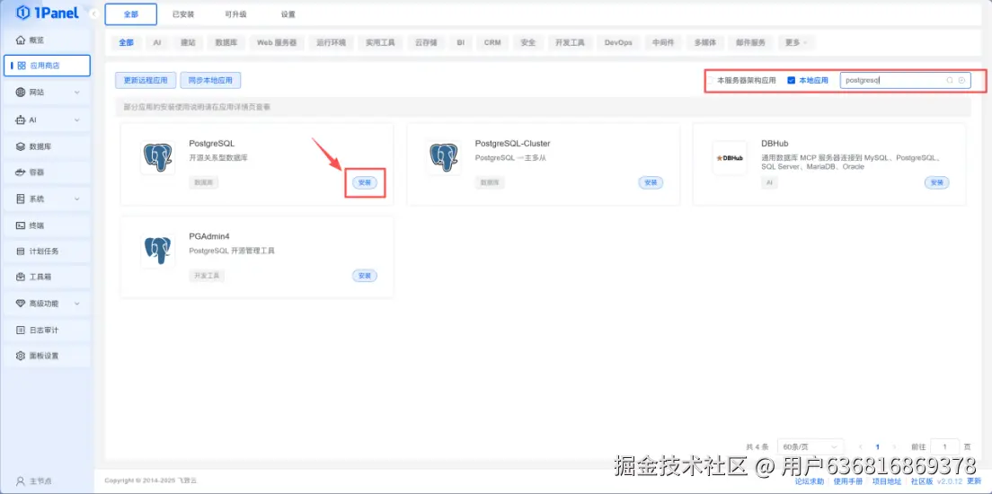Open 计划任务 scheduled tasks in sidebar
Image resolution: width=992 pixels, height=494 pixels.
click(48, 251)
